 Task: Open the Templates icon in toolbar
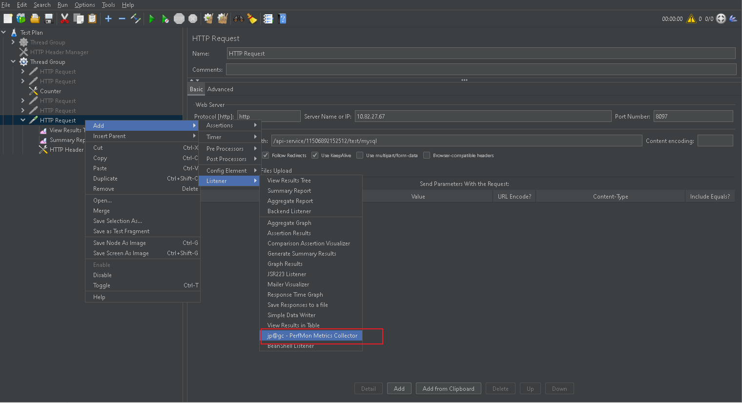[x=21, y=19]
